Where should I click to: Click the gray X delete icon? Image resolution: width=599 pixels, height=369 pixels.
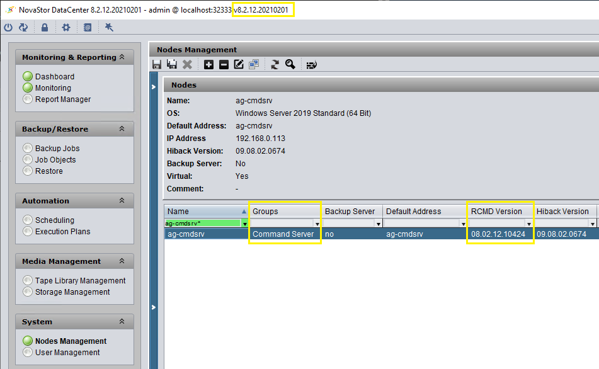click(x=187, y=65)
